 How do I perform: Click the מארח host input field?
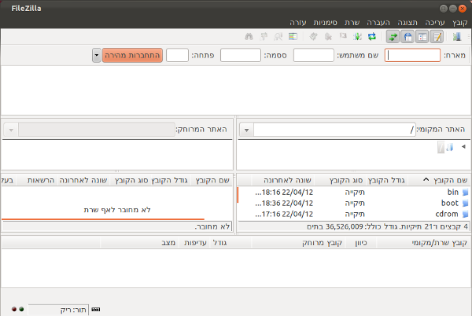tap(412, 55)
